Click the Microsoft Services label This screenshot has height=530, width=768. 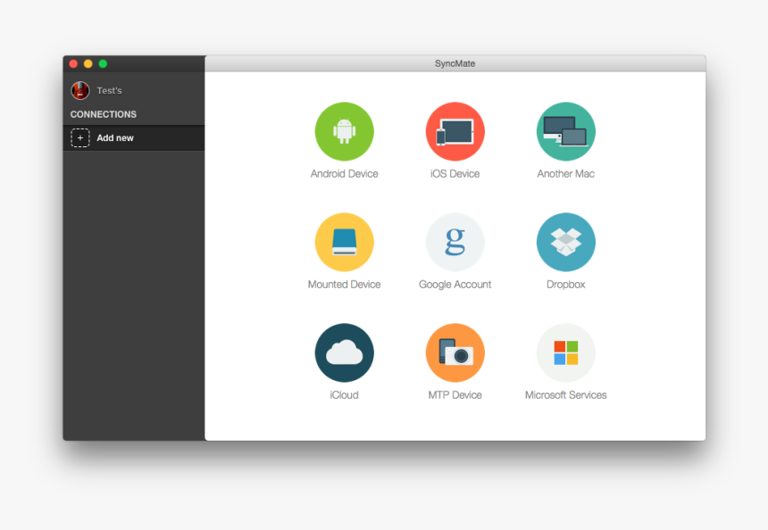(565, 395)
